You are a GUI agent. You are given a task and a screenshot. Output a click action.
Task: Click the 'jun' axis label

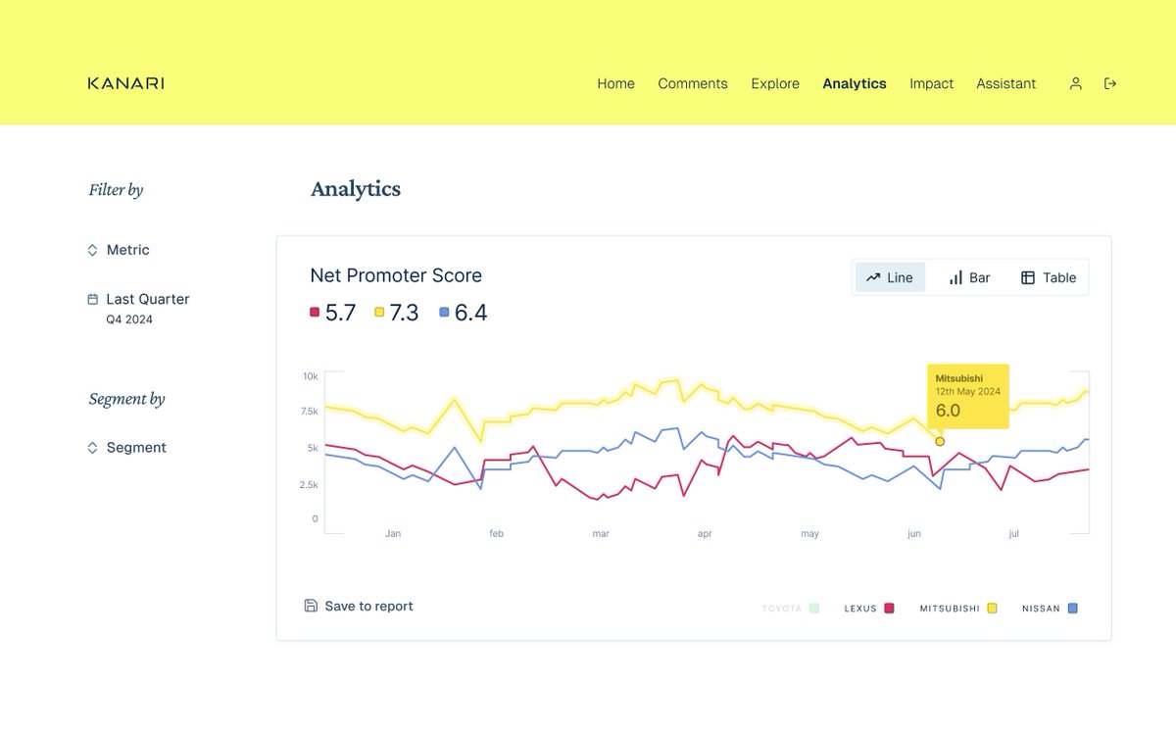click(x=914, y=534)
